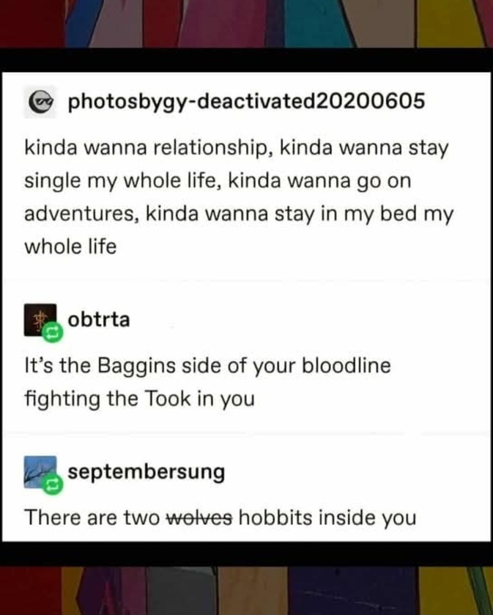
Task: Open the photosbygy avatar icon
Action: [x=40, y=102]
